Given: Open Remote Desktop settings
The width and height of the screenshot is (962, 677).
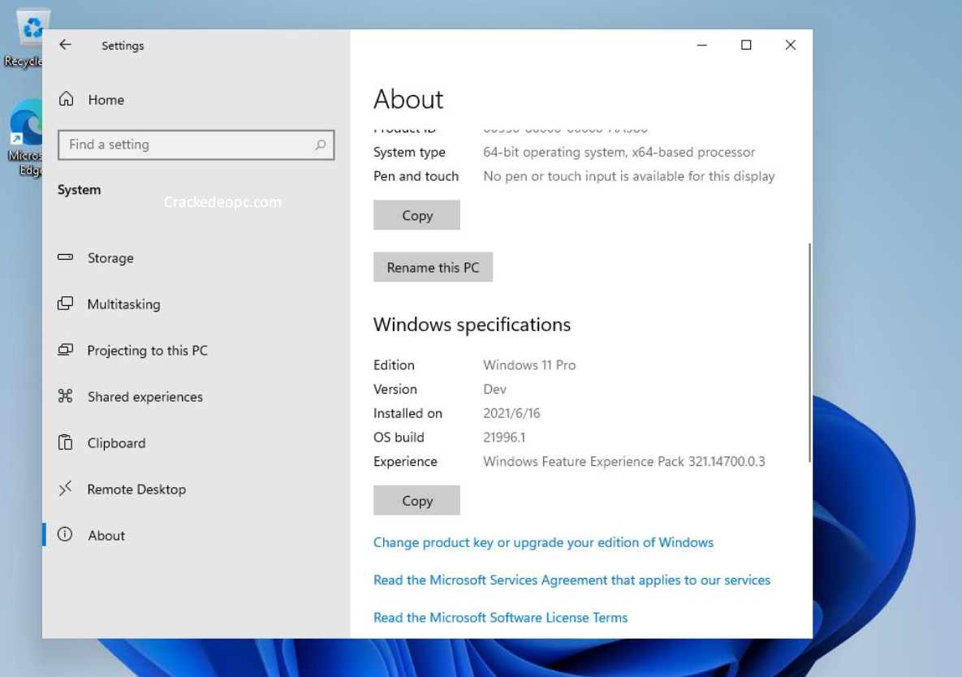Looking at the screenshot, I should pyautogui.click(x=136, y=489).
